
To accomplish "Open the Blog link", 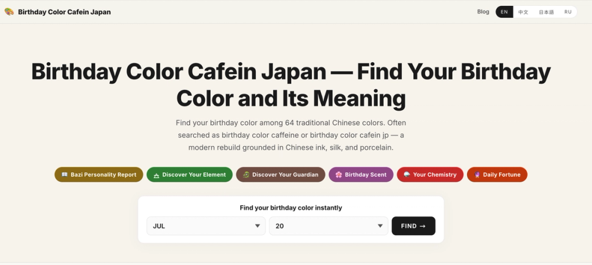I will tap(483, 12).
